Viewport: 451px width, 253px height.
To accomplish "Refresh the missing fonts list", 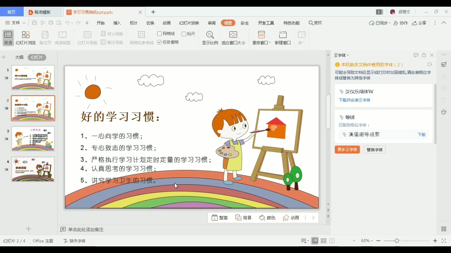I will (x=430, y=65).
